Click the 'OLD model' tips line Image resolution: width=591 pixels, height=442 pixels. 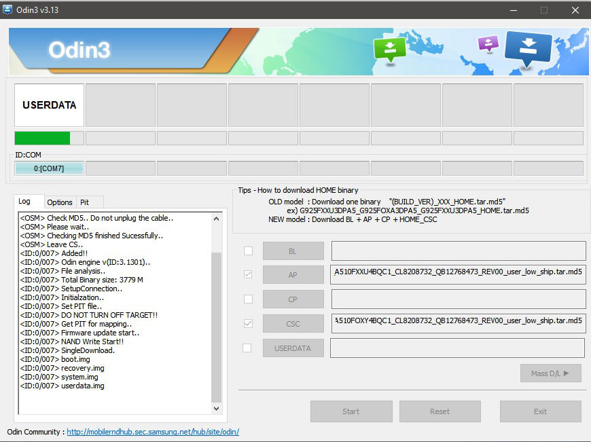[x=387, y=202]
